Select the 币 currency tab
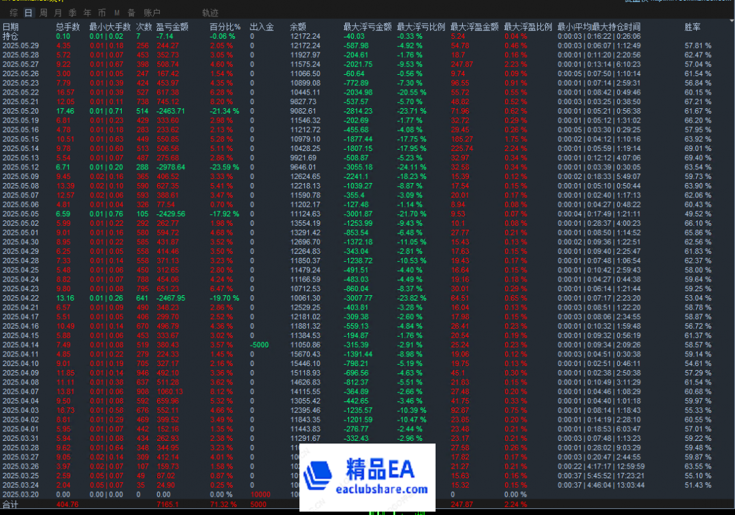 [x=101, y=13]
